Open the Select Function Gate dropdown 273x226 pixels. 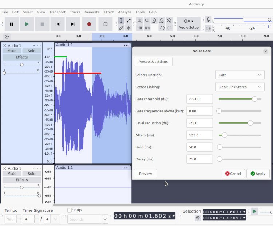[x=240, y=75]
